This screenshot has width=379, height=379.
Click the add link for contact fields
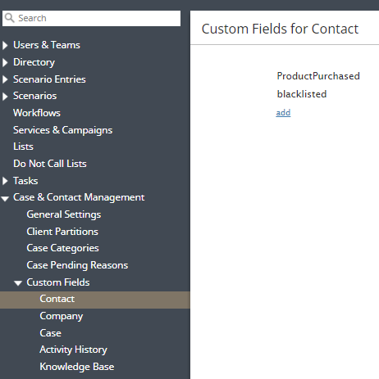283,112
